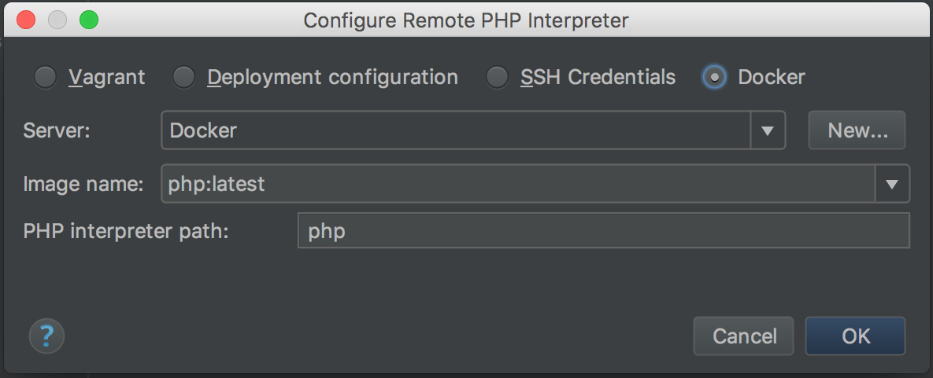Viewport: 933px width, 378px height.
Task: Click the "Server:" label
Action: point(57,130)
